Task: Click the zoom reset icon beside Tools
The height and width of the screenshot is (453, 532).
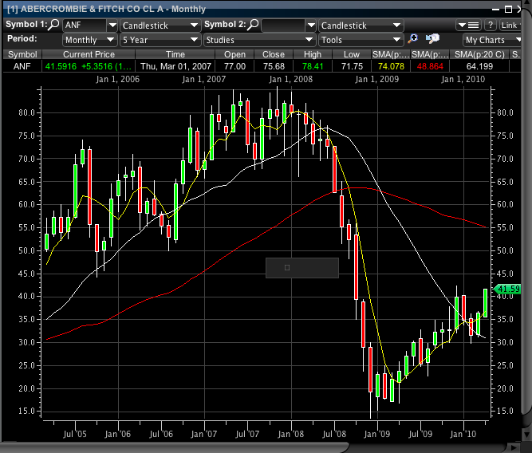Action: tap(432, 38)
